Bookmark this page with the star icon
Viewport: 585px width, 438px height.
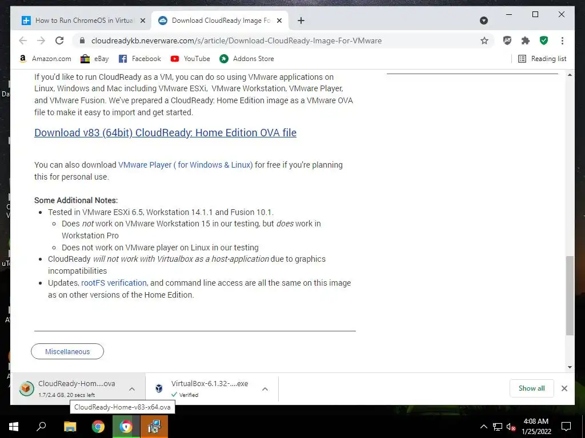484,40
